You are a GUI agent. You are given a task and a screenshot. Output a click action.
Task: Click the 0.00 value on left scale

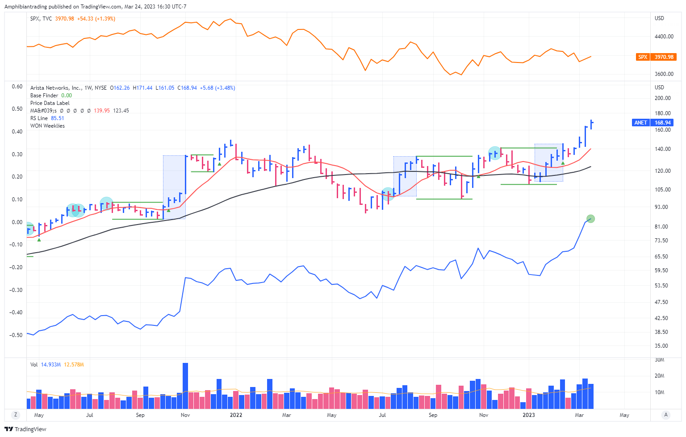pyautogui.click(x=17, y=222)
